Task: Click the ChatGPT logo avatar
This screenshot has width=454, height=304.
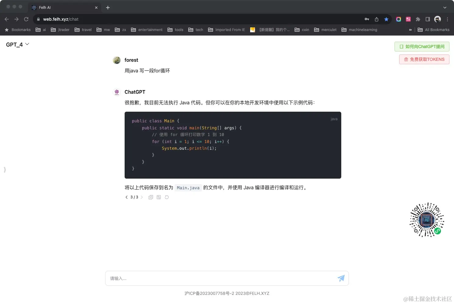Action: [x=117, y=92]
